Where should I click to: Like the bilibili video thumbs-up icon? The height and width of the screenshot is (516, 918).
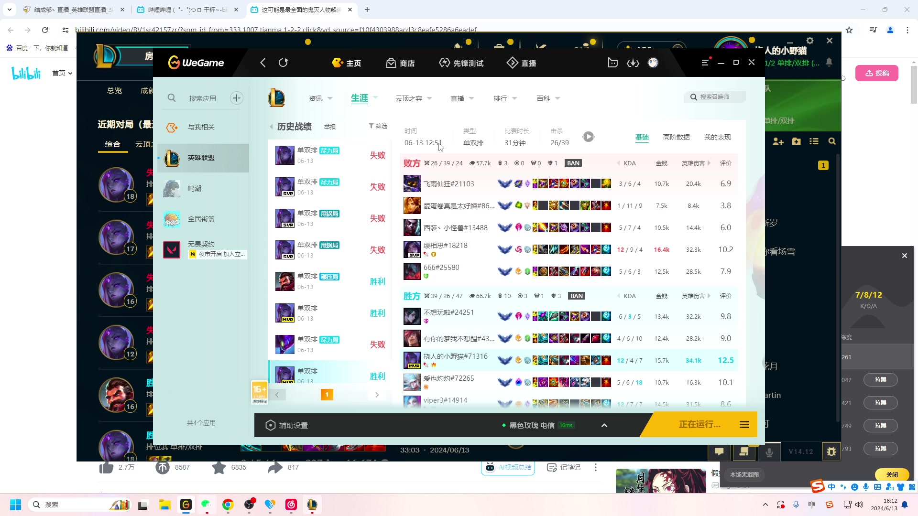pos(106,467)
